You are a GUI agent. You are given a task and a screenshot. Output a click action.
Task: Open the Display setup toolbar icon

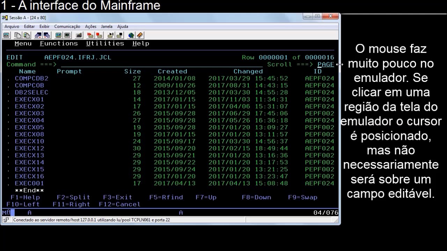pos(58,35)
